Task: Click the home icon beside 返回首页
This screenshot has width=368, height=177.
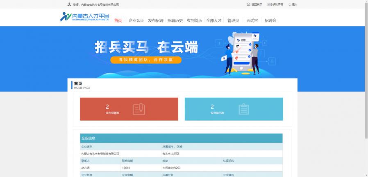Action: [x=248, y=4]
